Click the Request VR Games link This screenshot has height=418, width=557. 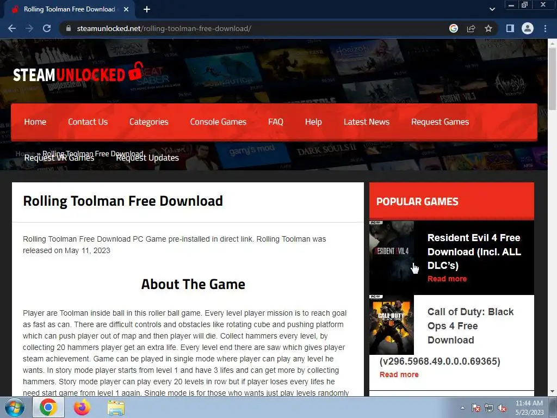(x=59, y=158)
